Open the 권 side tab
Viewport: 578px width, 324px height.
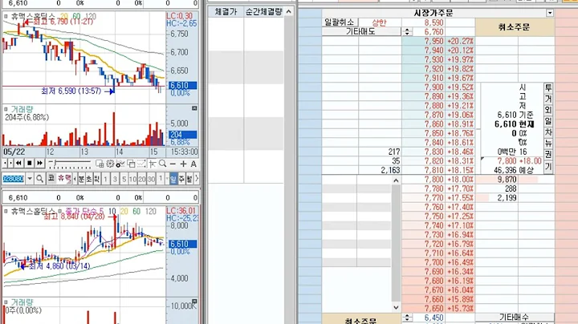click(x=548, y=154)
